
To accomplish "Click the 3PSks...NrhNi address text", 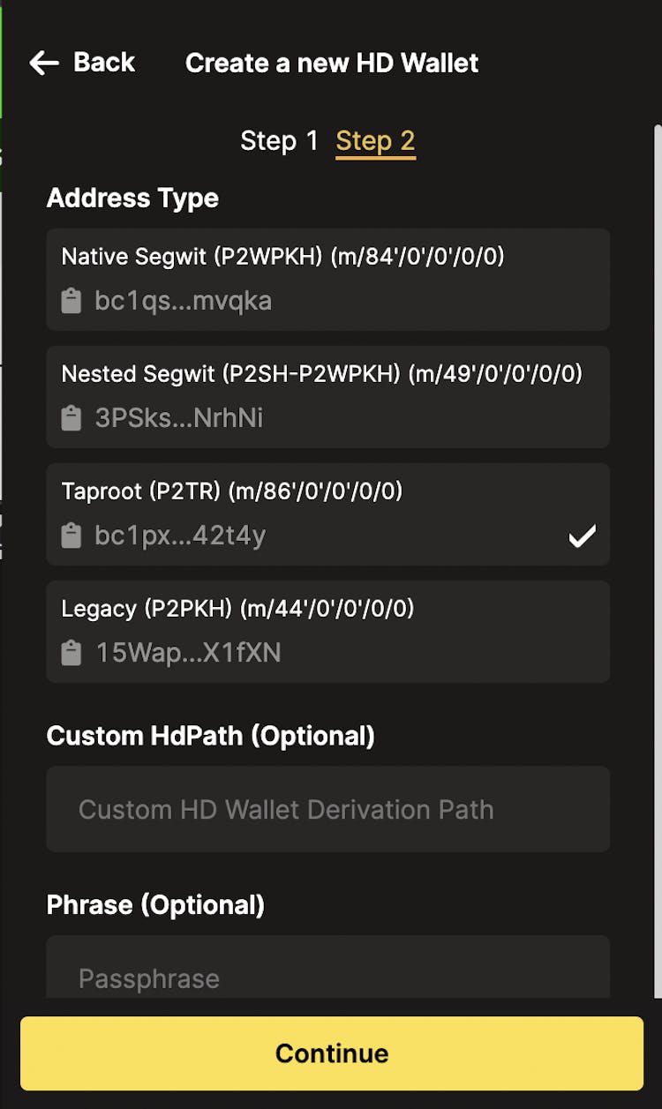I will point(178,417).
